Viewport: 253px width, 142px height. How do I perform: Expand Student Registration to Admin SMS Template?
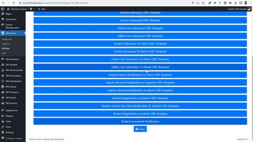point(140,114)
